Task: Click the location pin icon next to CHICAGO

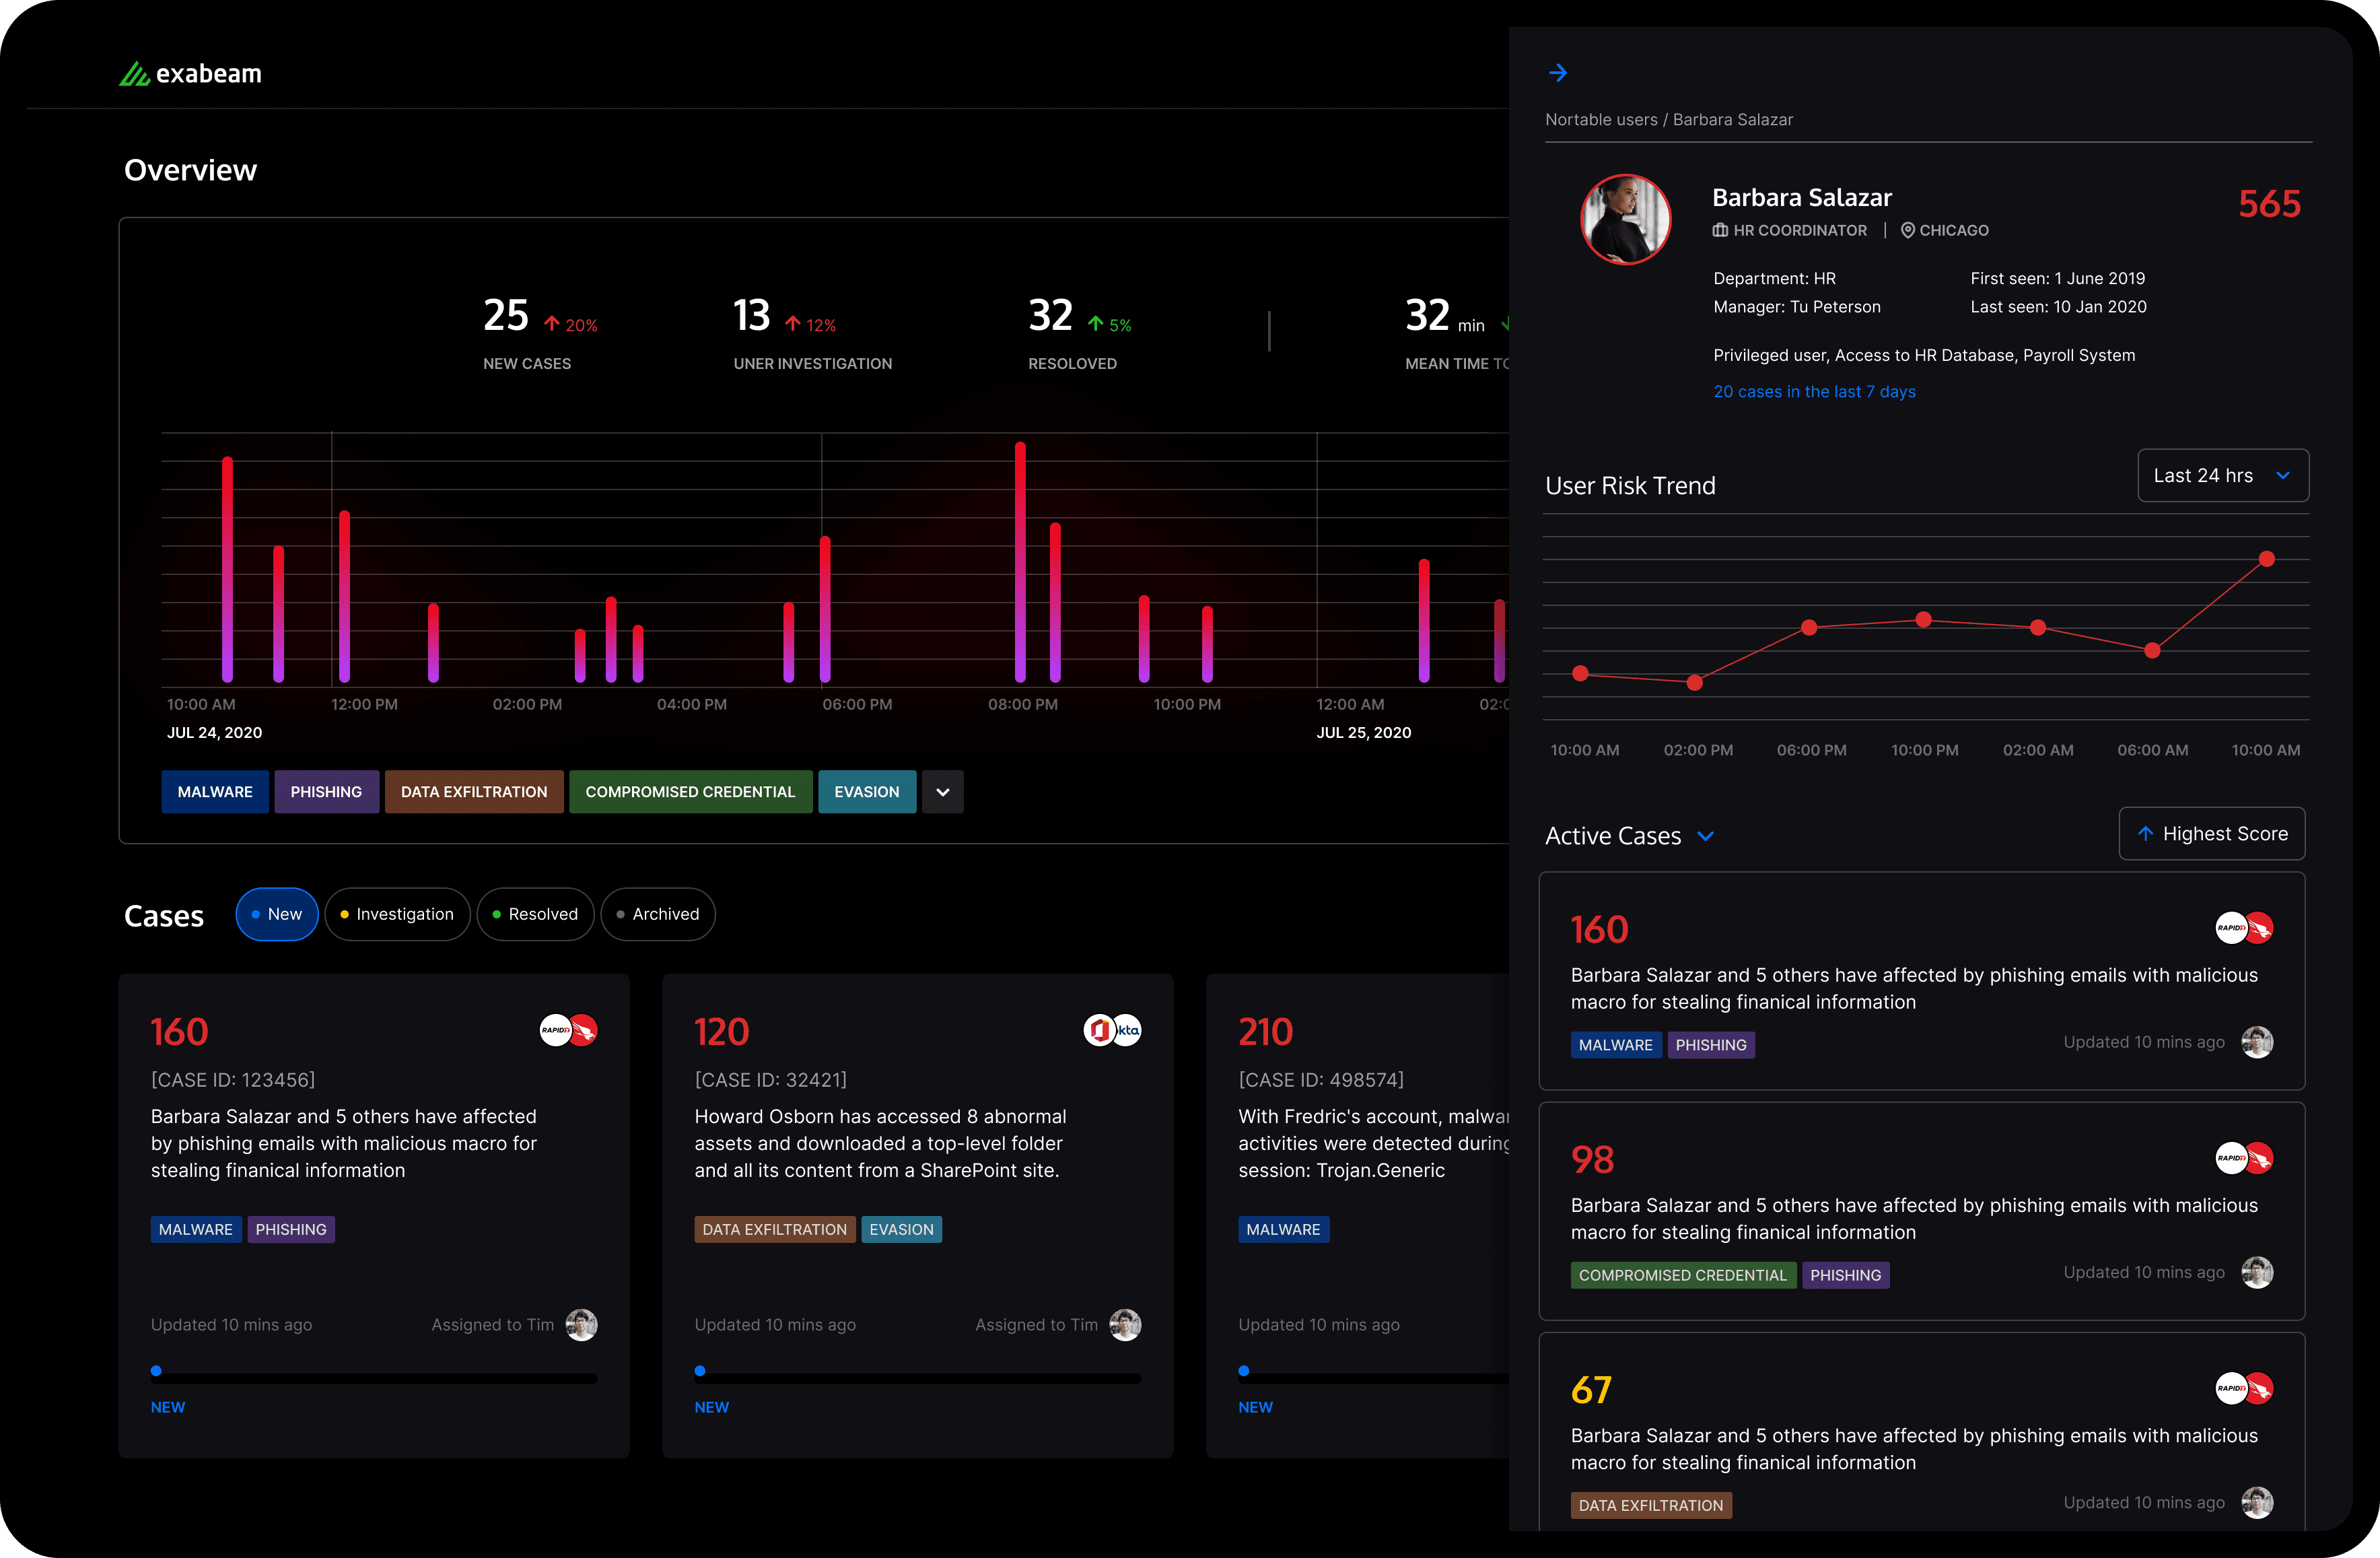Action: pyautogui.click(x=1907, y=230)
